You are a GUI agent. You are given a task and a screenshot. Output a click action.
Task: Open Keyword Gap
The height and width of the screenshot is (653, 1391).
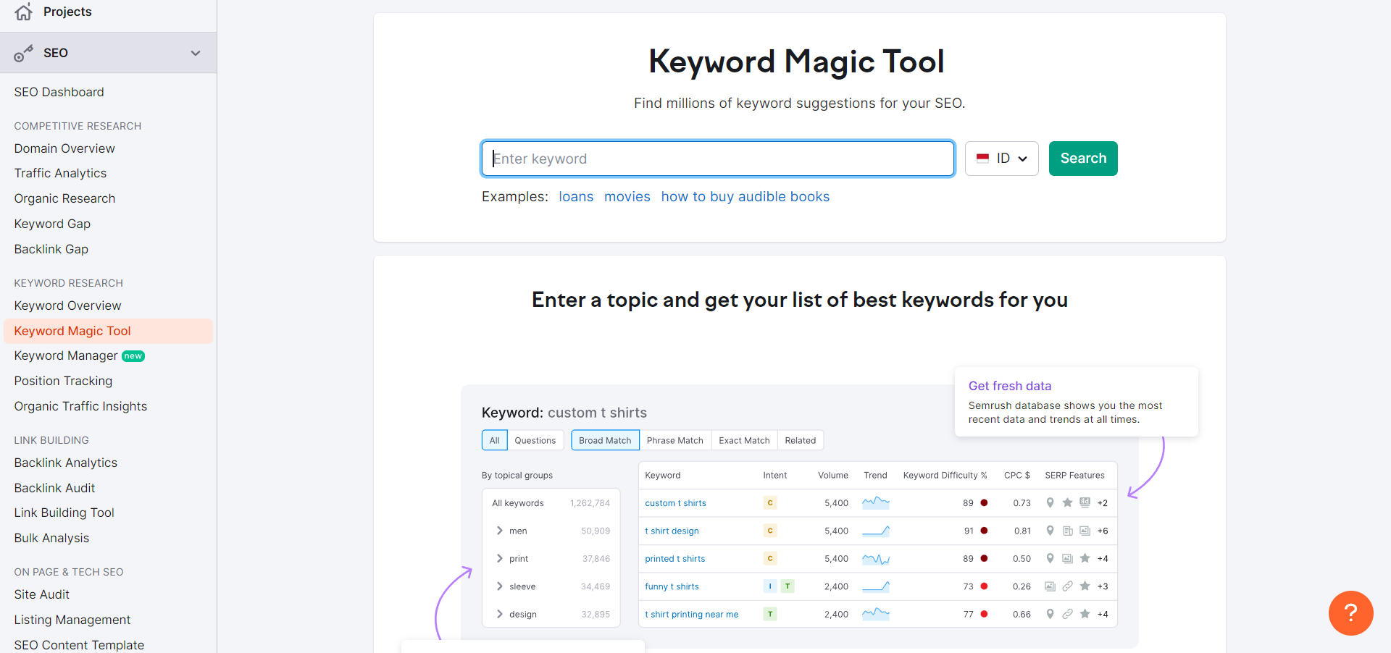(52, 224)
